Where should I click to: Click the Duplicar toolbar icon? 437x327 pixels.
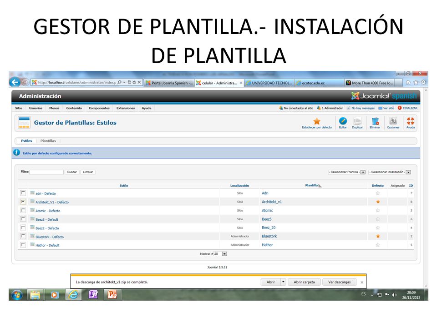[357, 121]
